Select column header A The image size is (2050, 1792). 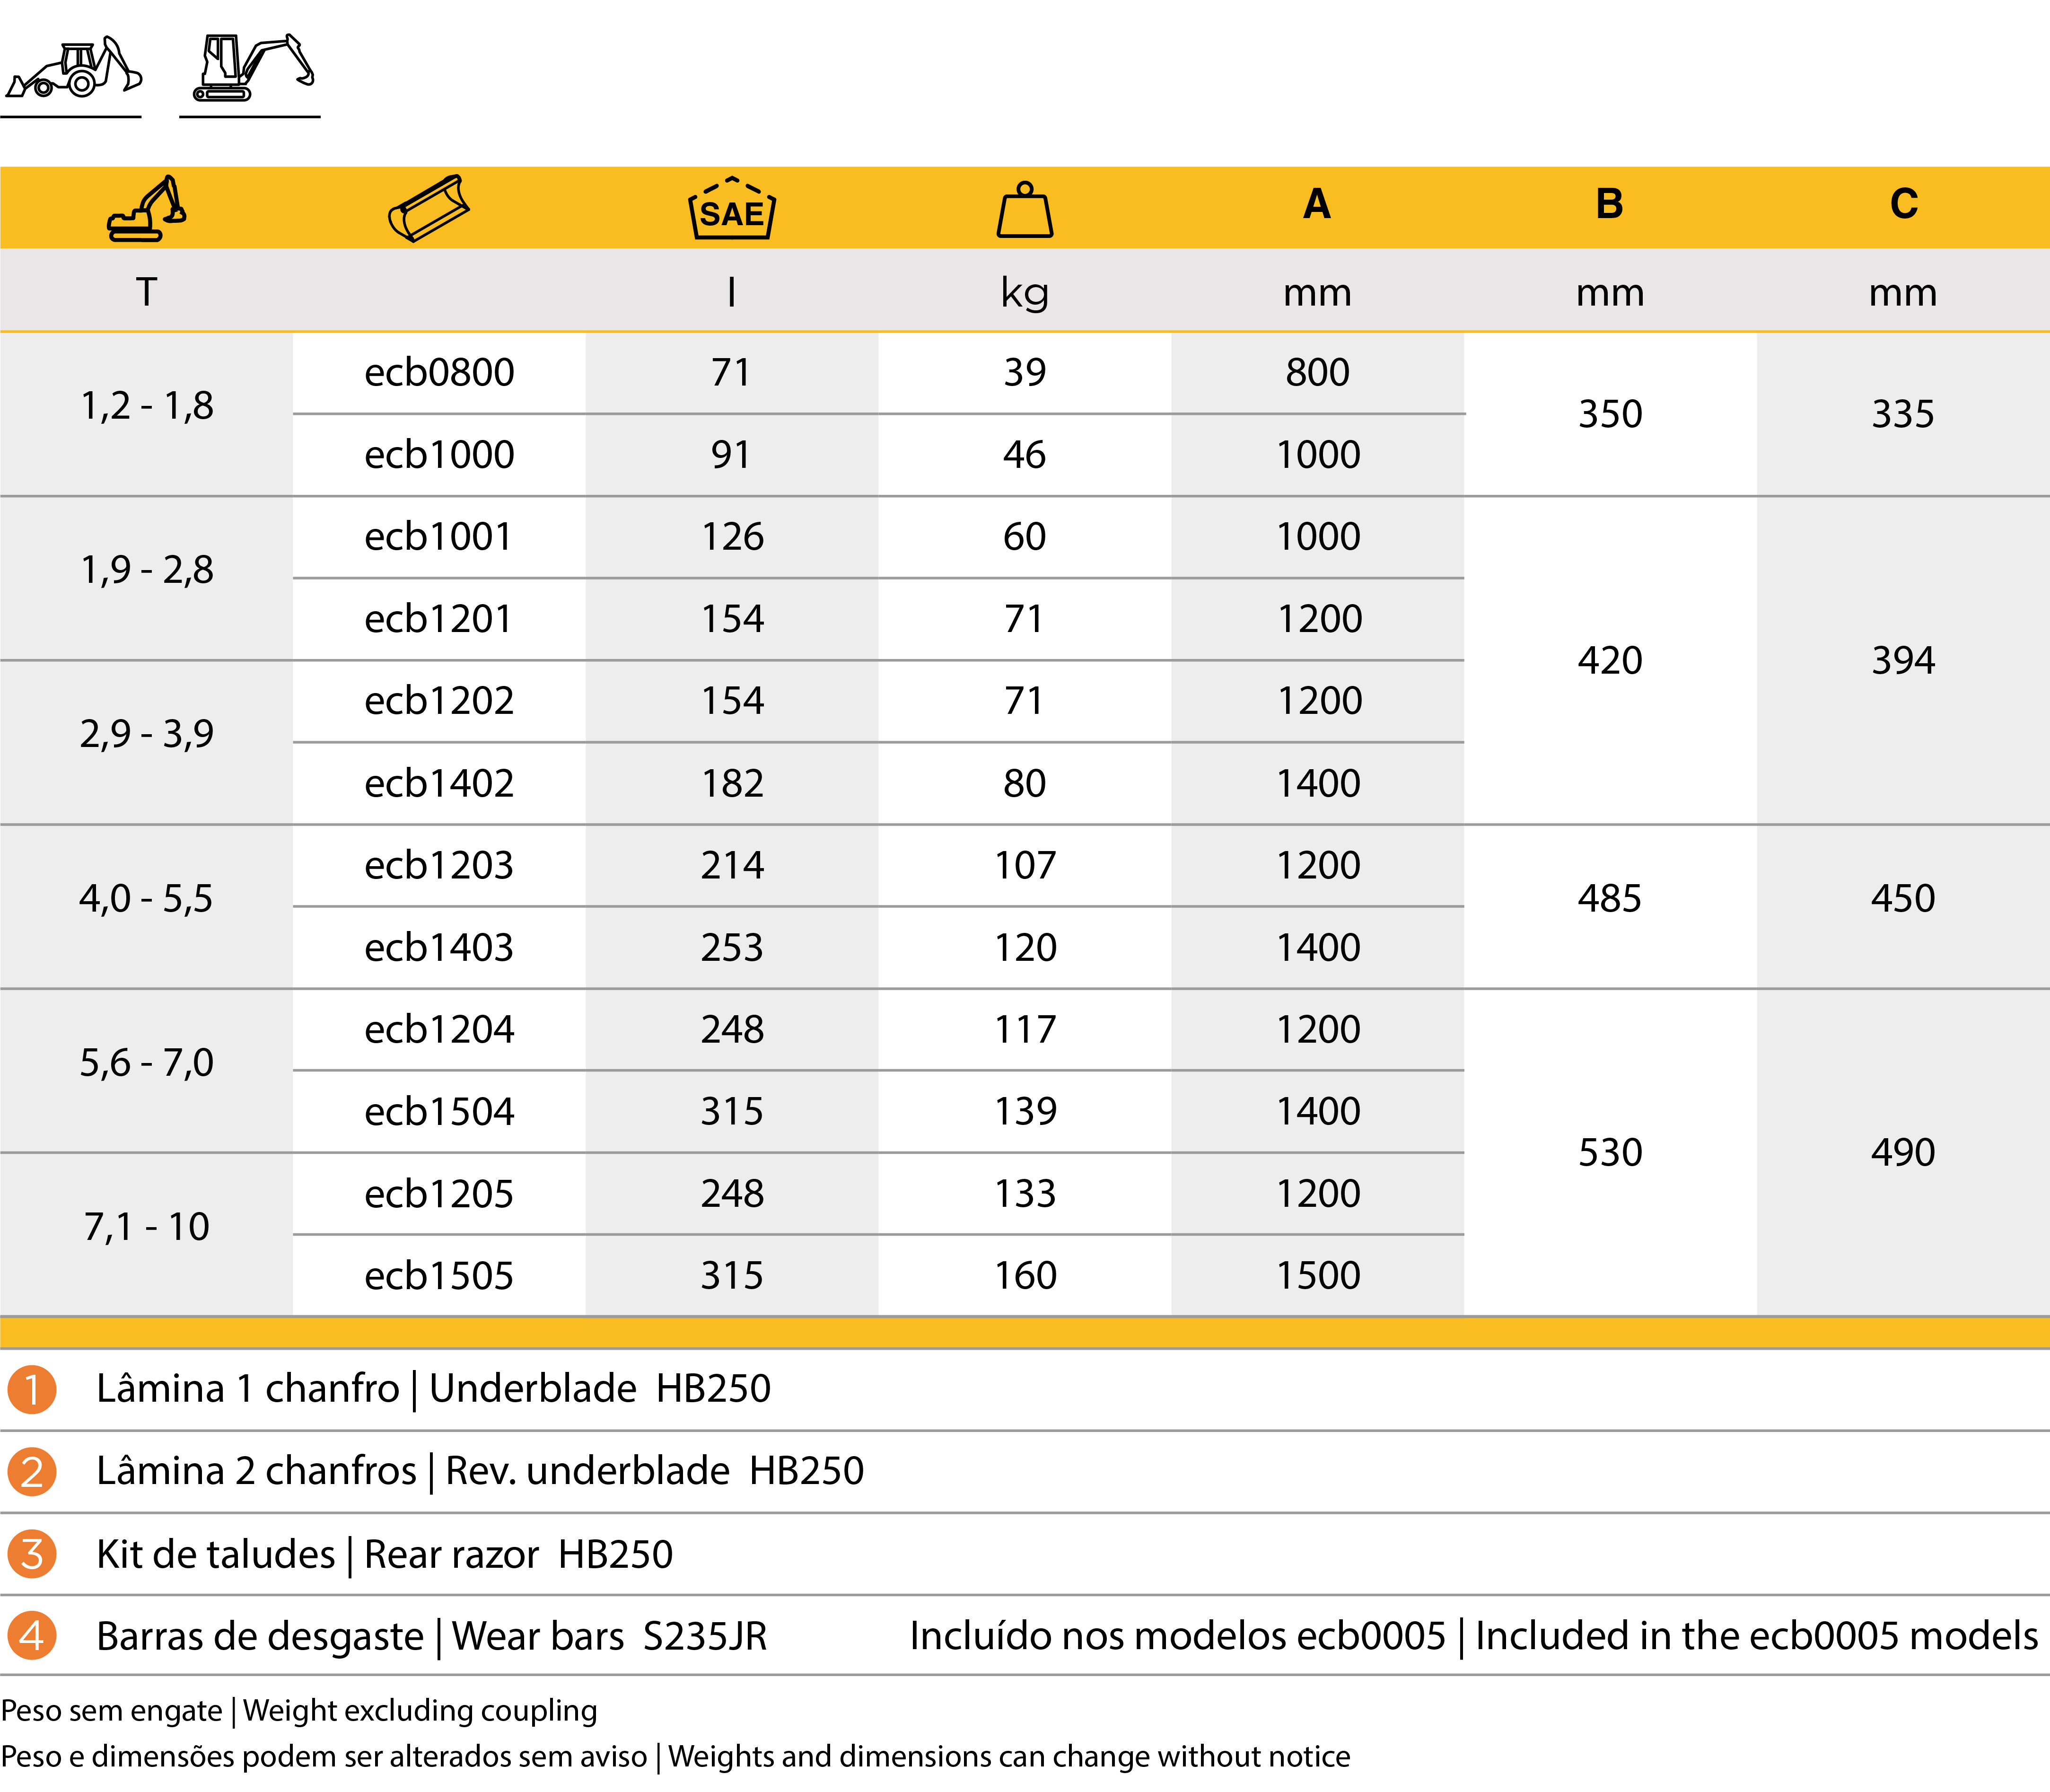pos(1317,204)
